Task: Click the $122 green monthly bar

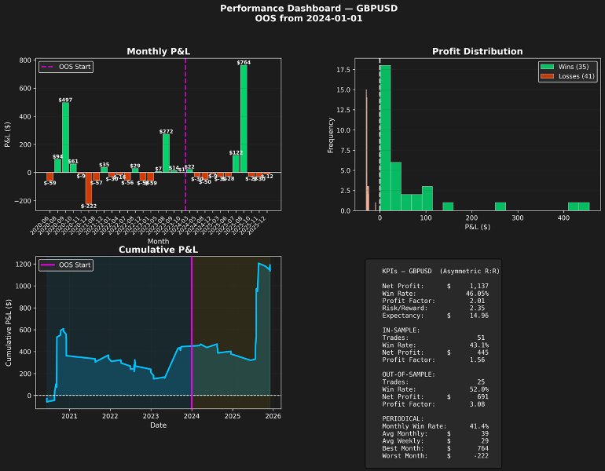Action: tap(236, 164)
